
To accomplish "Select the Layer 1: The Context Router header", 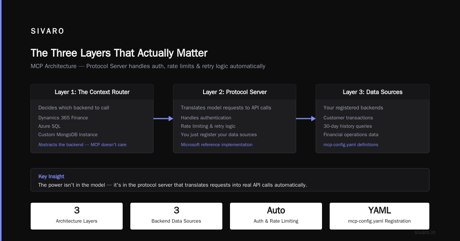I will click(x=92, y=92).
